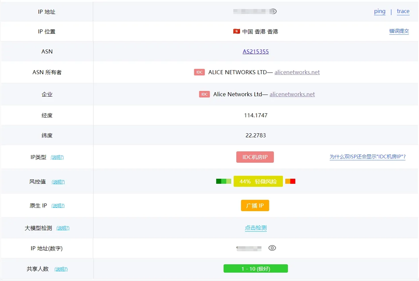This screenshot has height=281, width=419.
Task: Click 点击检测 to run 大模型检测
Action: coord(255,228)
